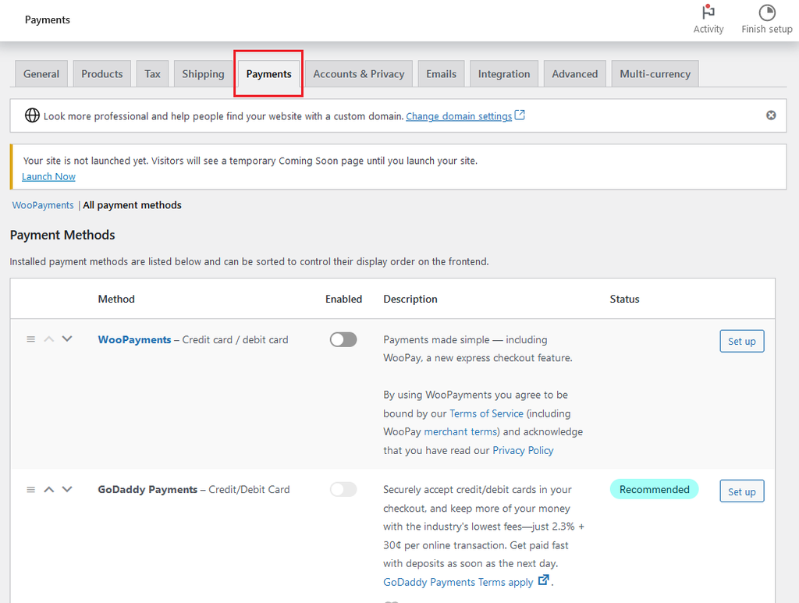This screenshot has width=799, height=603.
Task: Click external link icon beside Change domain settings
Action: (520, 115)
